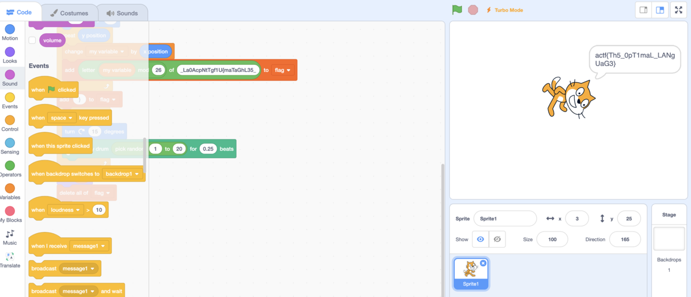
Task: Edit the sprite y position field
Action: (x=629, y=218)
